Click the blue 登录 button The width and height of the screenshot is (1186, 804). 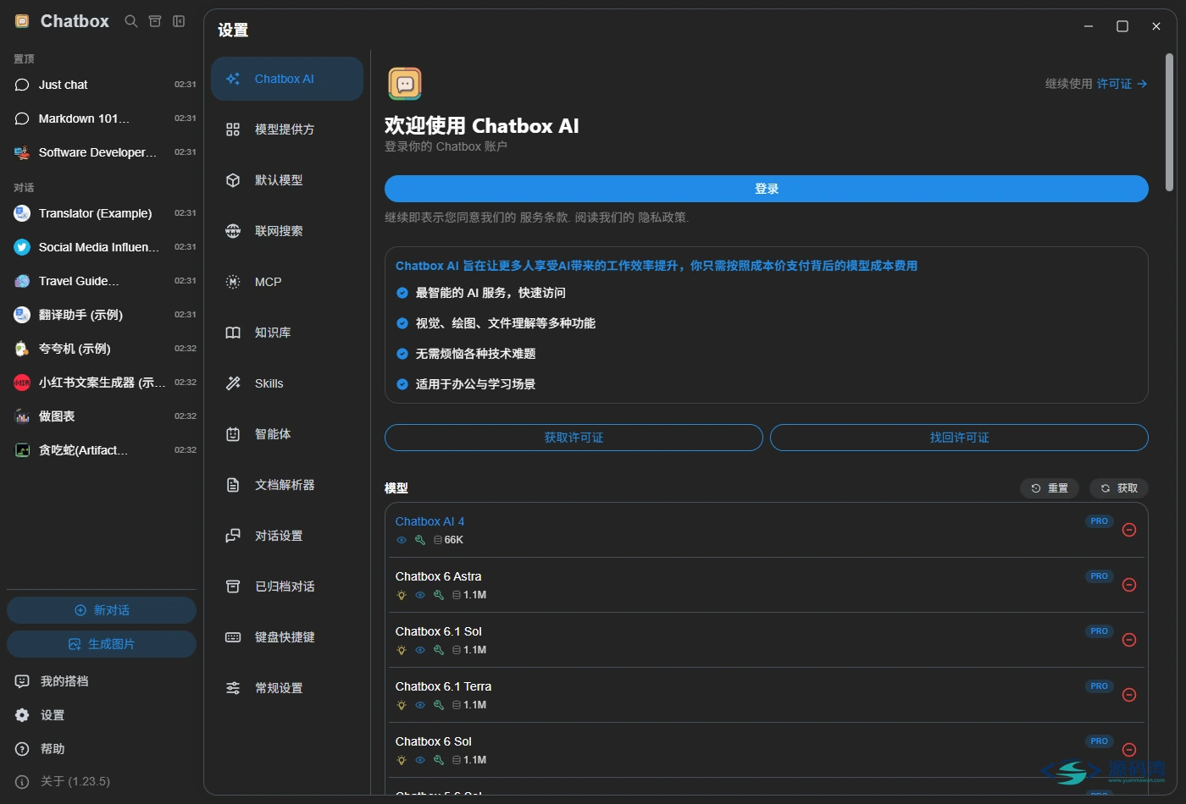pos(767,189)
